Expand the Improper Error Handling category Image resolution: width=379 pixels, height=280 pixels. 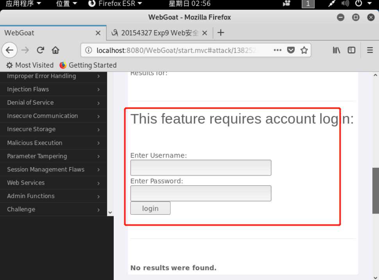[53, 76]
